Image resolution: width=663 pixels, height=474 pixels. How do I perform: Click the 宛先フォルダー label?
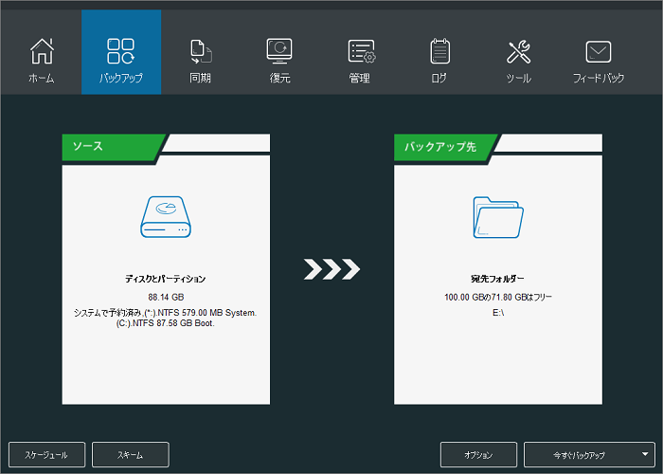pyautogui.click(x=498, y=279)
